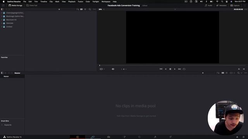Toggle media pool bin list icon

tap(2, 73)
